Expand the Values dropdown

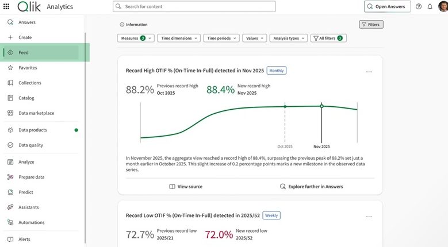tap(255, 38)
